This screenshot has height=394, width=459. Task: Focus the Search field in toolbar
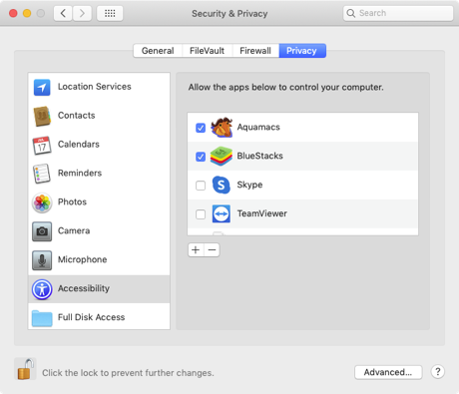[x=398, y=13]
